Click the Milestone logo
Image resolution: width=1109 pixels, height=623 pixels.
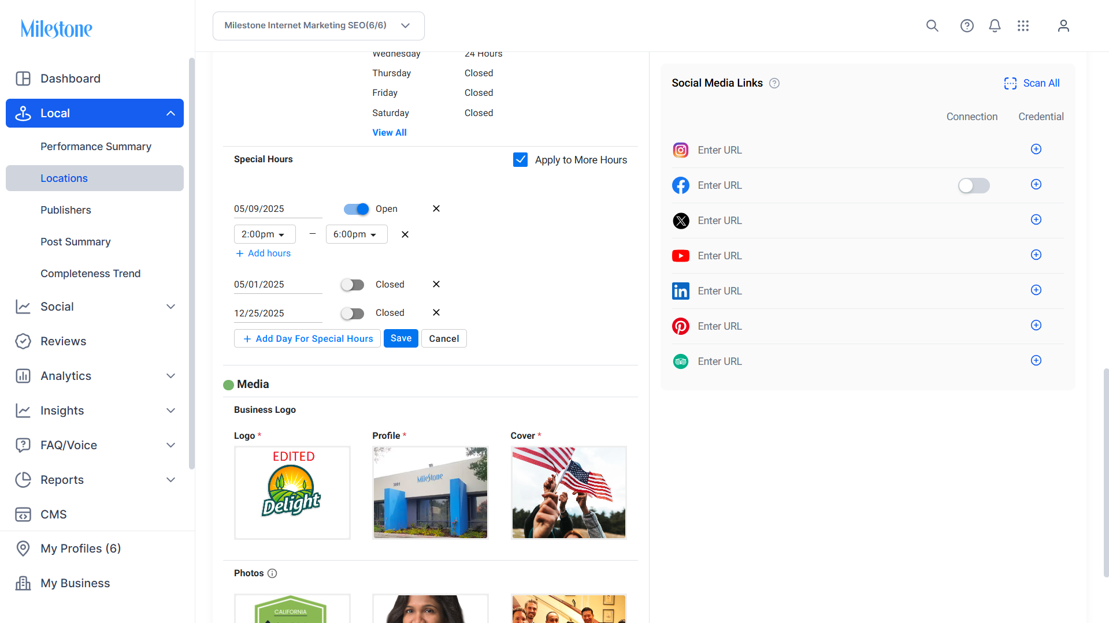(57, 28)
